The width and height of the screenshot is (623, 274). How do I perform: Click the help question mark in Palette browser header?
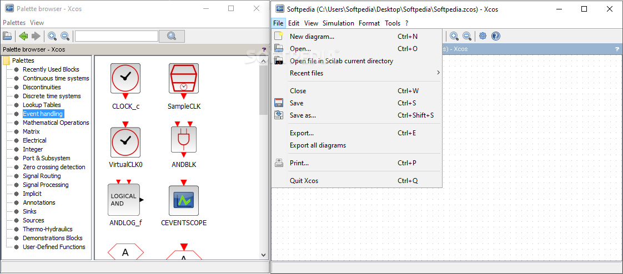tap(264, 49)
